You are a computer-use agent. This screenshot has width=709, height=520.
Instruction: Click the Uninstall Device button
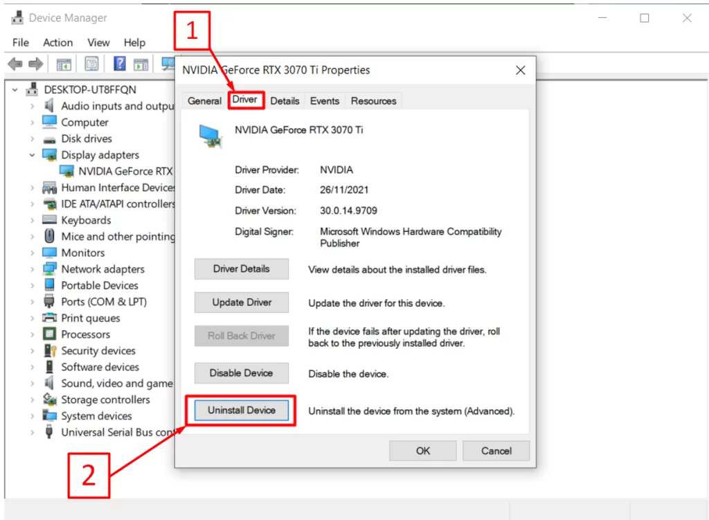tap(242, 410)
